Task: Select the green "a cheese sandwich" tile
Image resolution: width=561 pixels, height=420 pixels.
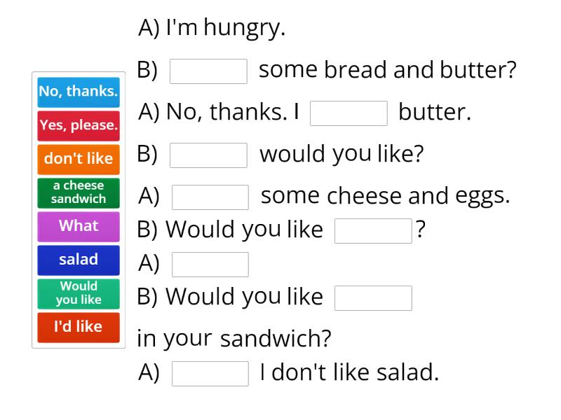Action: coord(79,192)
